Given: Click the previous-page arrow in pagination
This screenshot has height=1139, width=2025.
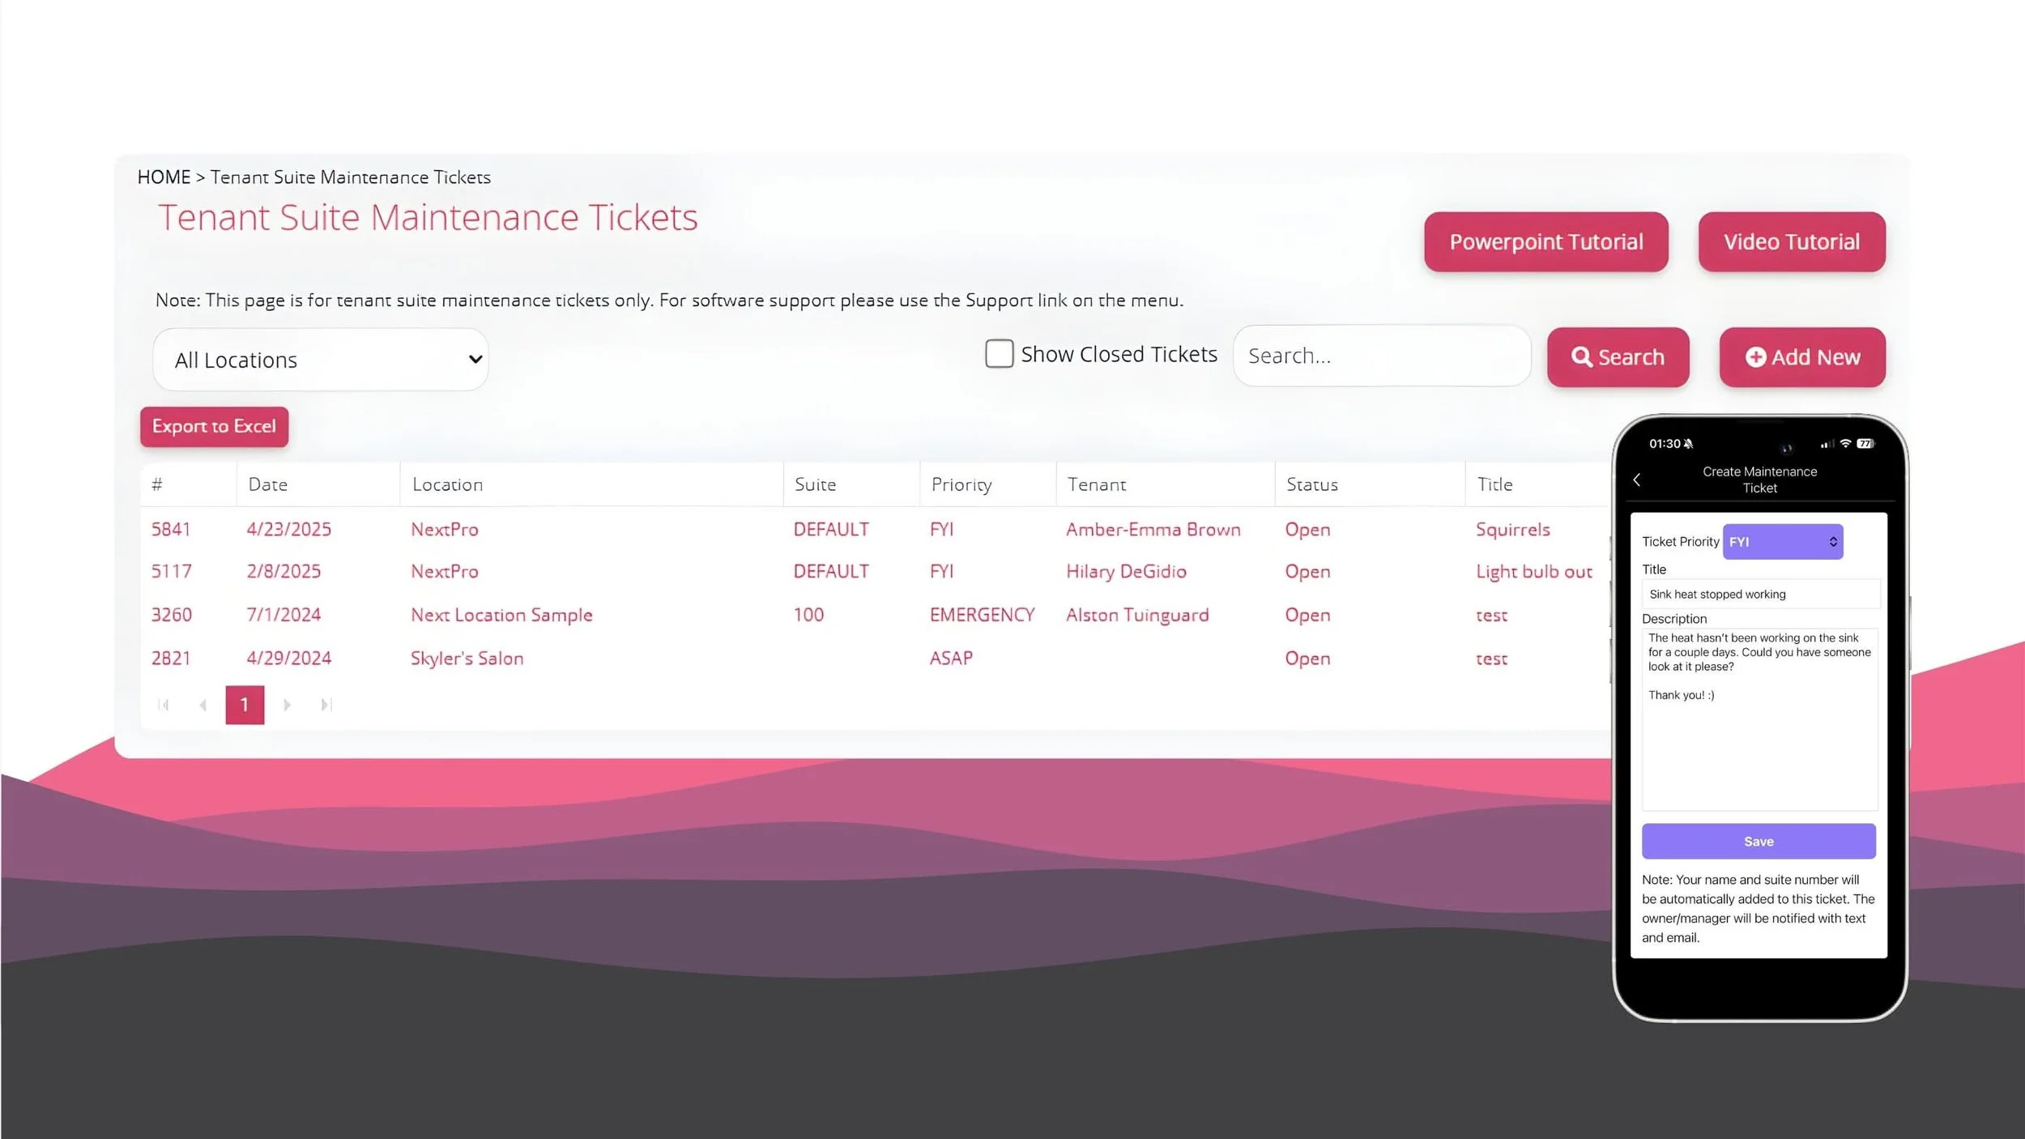Looking at the screenshot, I should (203, 704).
